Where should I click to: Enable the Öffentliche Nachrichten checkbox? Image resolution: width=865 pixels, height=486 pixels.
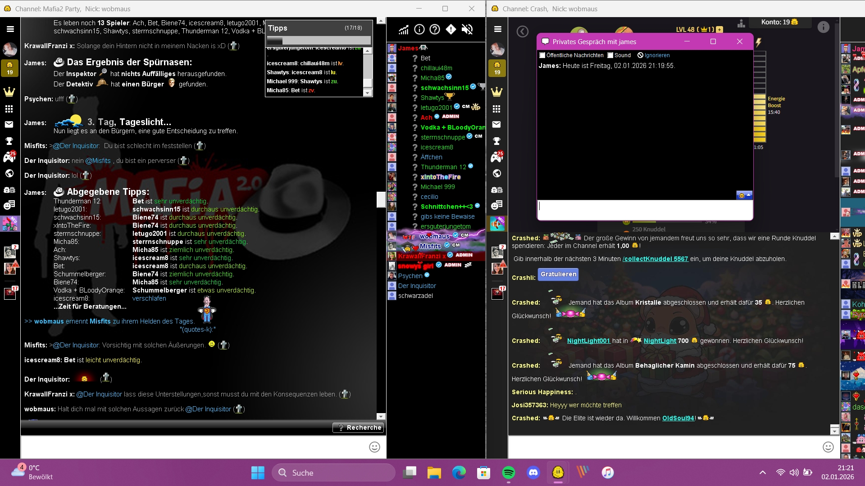coord(542,55)
